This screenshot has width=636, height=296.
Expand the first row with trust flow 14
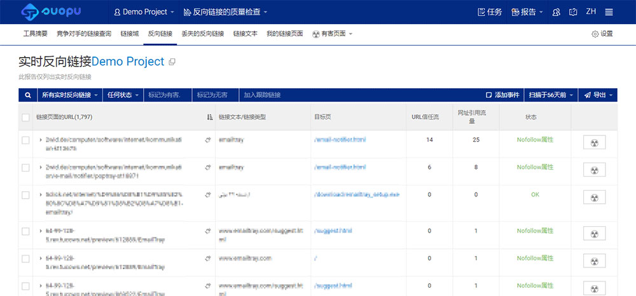[41, 140]
